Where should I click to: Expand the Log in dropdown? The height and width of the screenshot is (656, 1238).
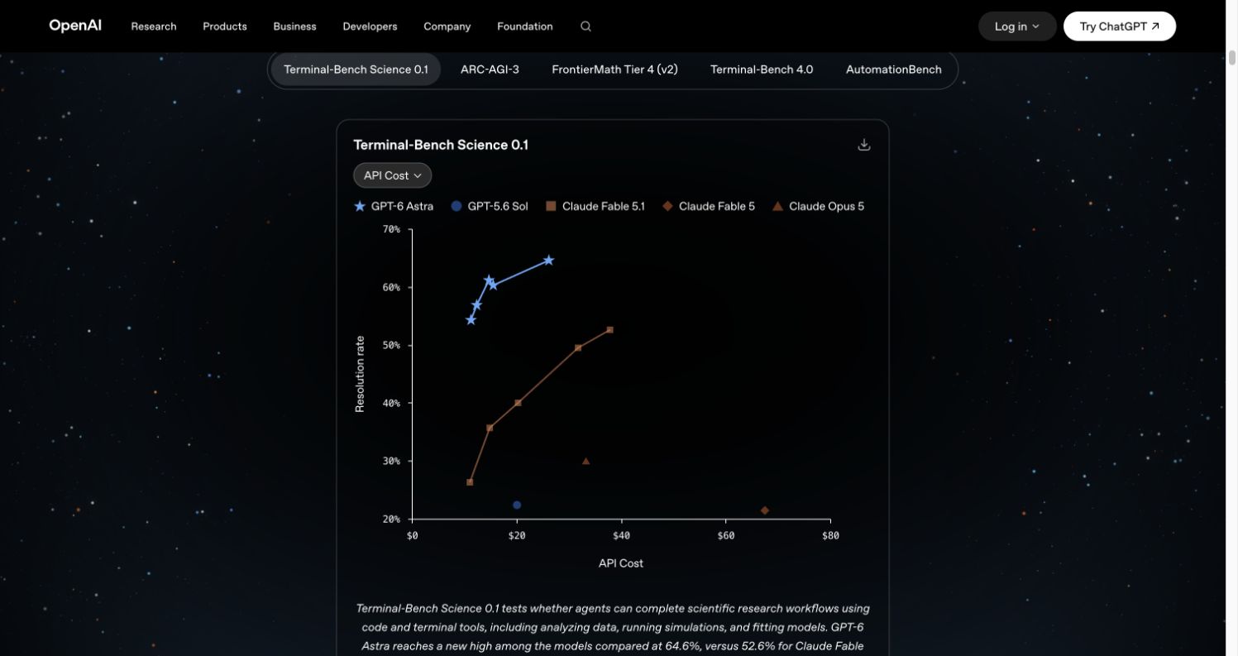1017,26
